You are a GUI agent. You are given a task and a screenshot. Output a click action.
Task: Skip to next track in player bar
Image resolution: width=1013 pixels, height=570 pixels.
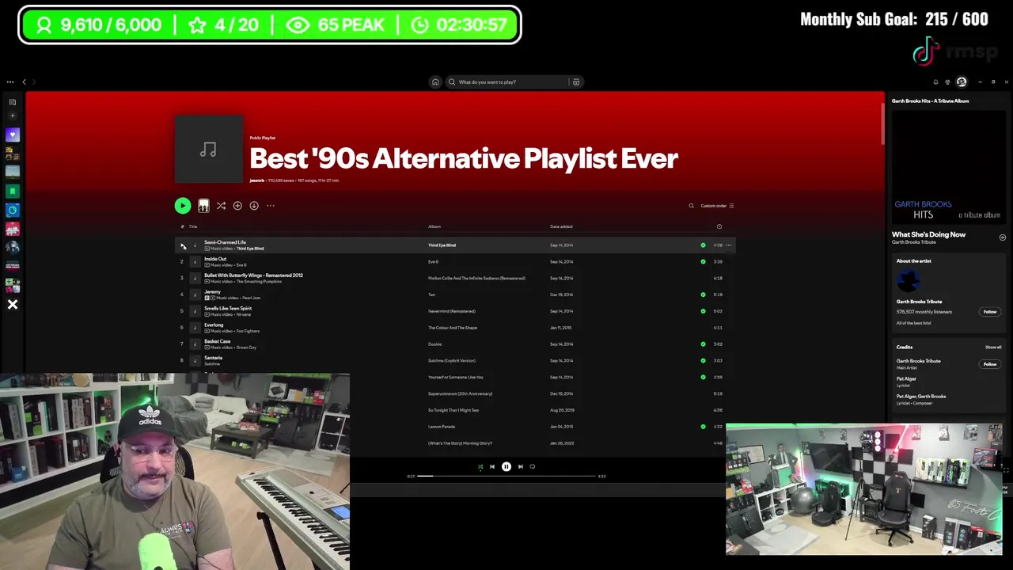tap(521, 467)
